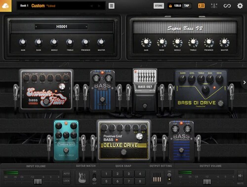This screenshot has height=187, width=247.
Task: Open the ToneCloud cloud icon
Action: coord(5,6)
